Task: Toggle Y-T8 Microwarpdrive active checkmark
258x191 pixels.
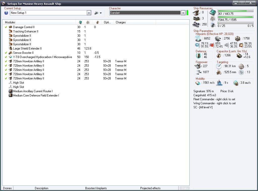Action: 6,57
